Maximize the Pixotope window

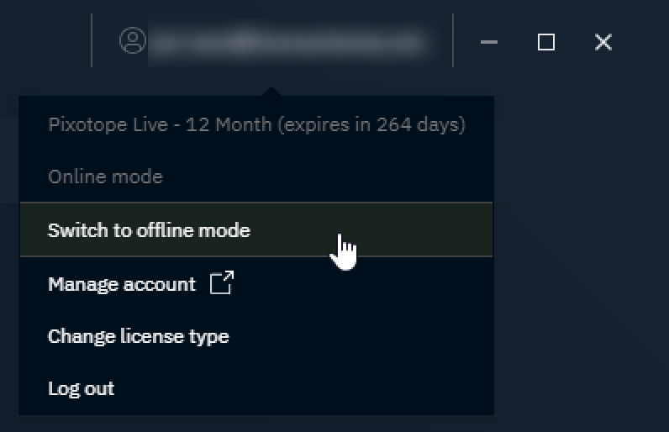[546, 42]
